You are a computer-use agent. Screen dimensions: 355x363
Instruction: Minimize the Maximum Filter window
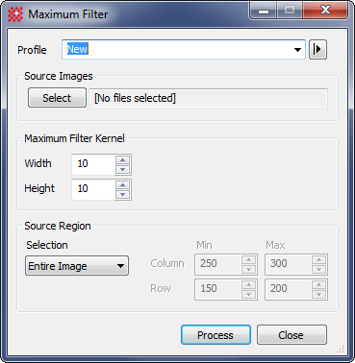[264, 12]
